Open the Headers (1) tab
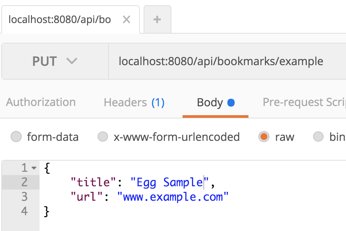The image size is (346, 231). tap(134, 103)
